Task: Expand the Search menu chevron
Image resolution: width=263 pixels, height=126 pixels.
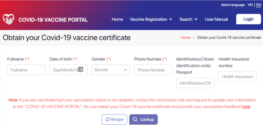Action: pos(196,19)
